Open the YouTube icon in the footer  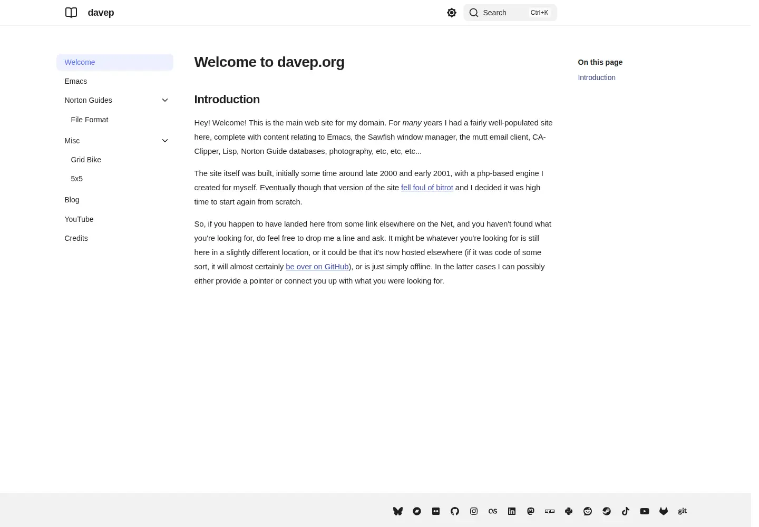click(x=645, y=511)
